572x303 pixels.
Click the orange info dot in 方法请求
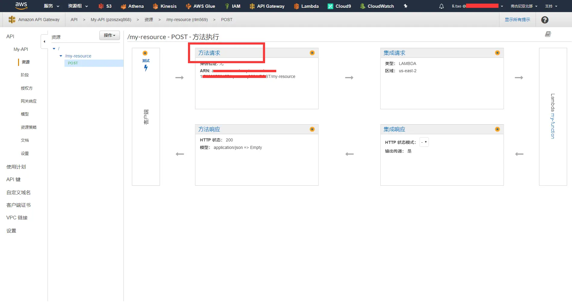pos(312,53)
